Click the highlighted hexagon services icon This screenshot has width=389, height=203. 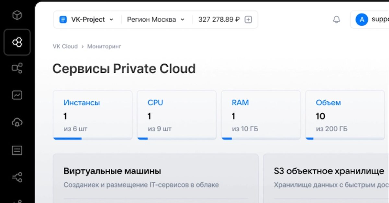pos(17,42)
